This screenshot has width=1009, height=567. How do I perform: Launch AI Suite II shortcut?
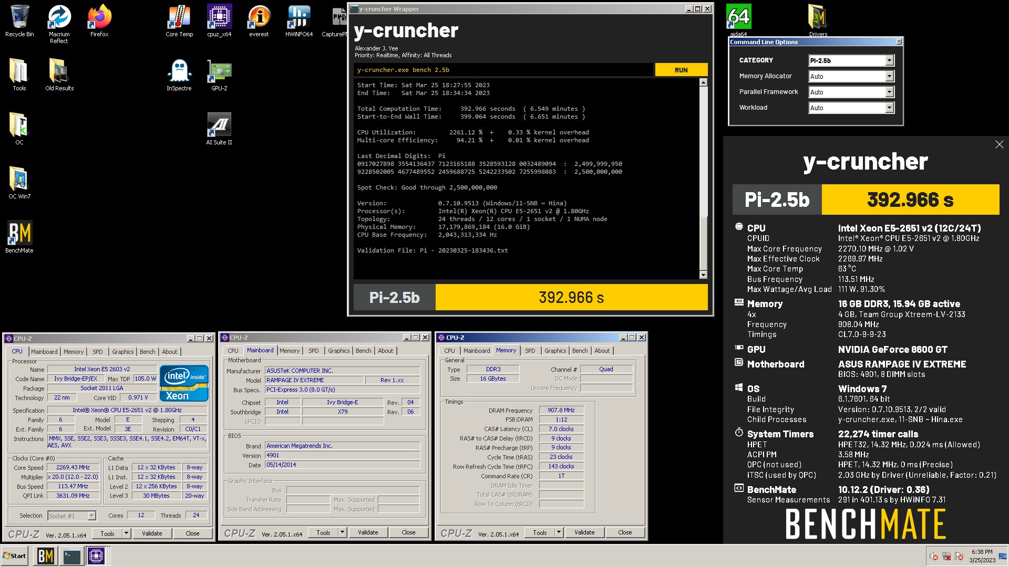click(219, 129)
